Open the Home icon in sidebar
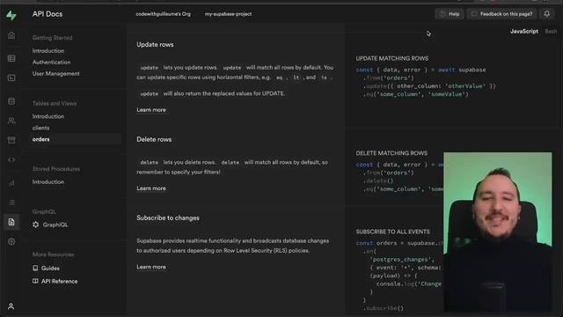 (x=11, y=35)
